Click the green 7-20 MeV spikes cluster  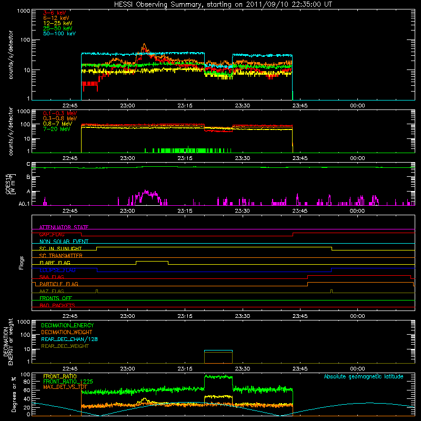point(188,150)
